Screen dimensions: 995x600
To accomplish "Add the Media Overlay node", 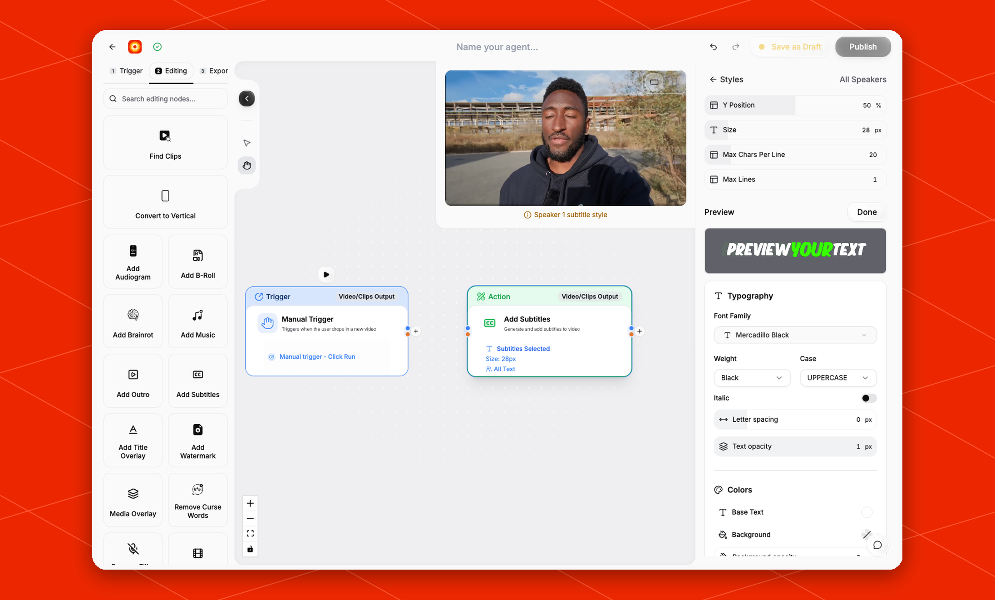I will click(x=133, y=500).
